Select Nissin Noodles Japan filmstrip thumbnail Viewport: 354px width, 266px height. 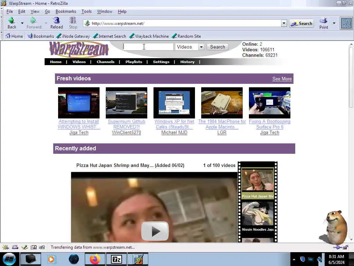258,214
